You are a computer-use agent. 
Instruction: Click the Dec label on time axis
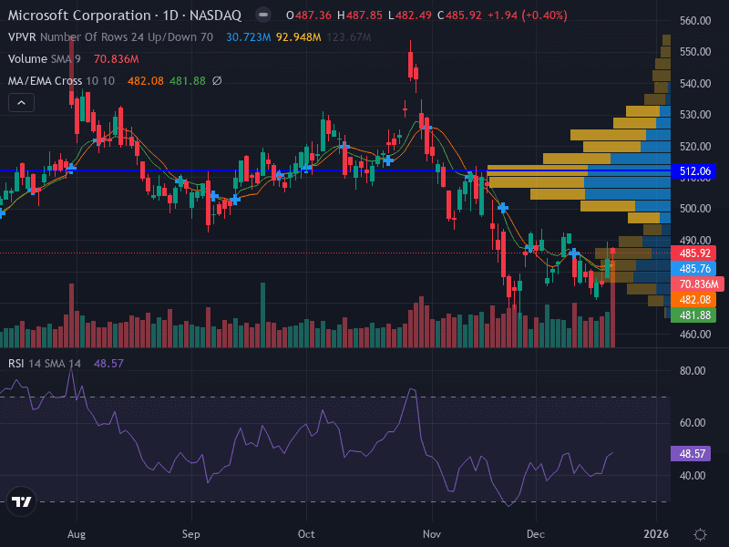click(x=536, y=534)
